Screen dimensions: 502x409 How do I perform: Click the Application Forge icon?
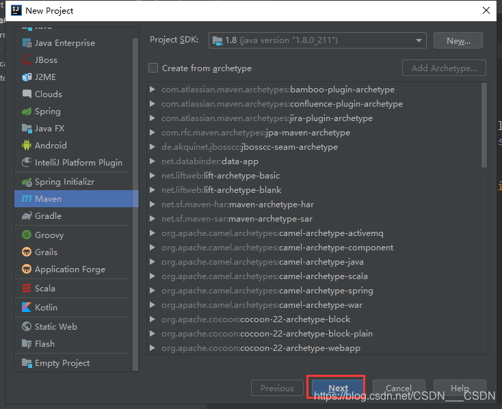(x=27, y=269)
